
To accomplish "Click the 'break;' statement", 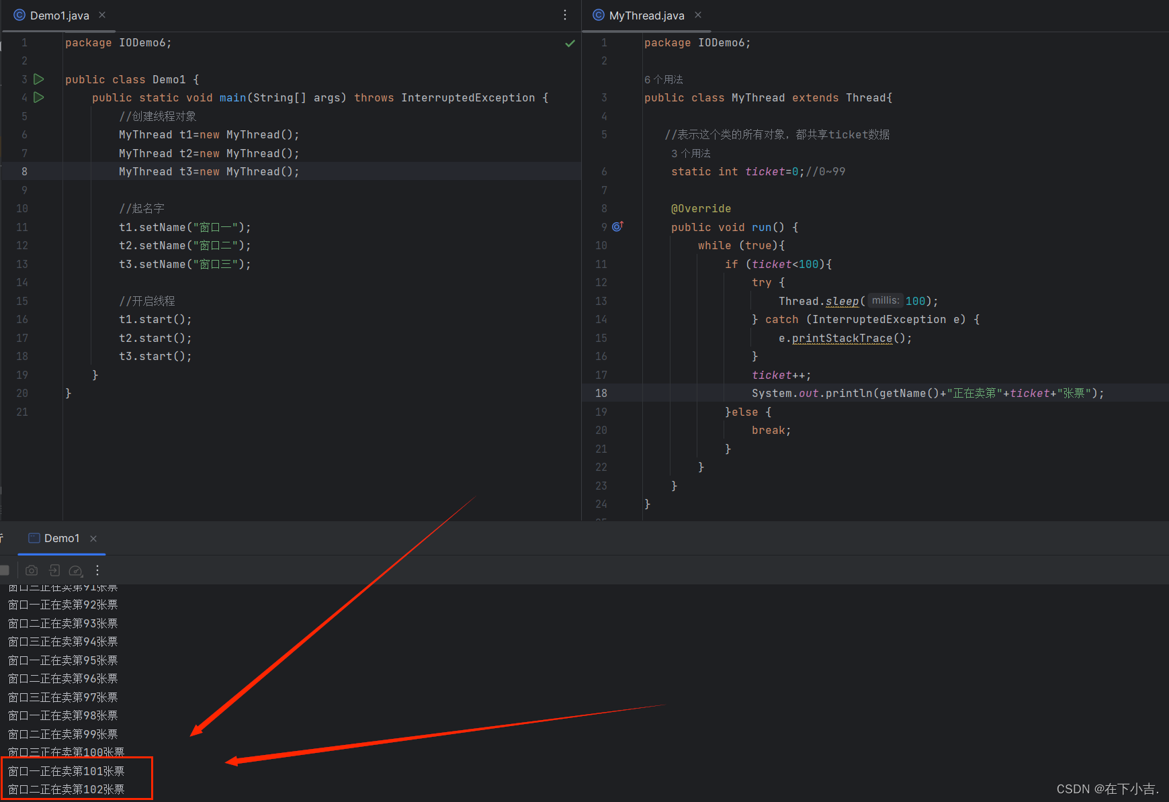I will 771,430.
